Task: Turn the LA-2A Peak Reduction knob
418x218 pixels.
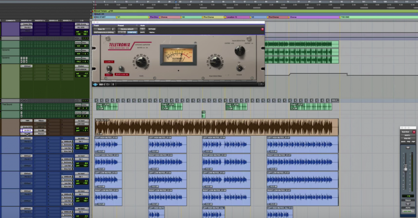Action: [215, 62]
